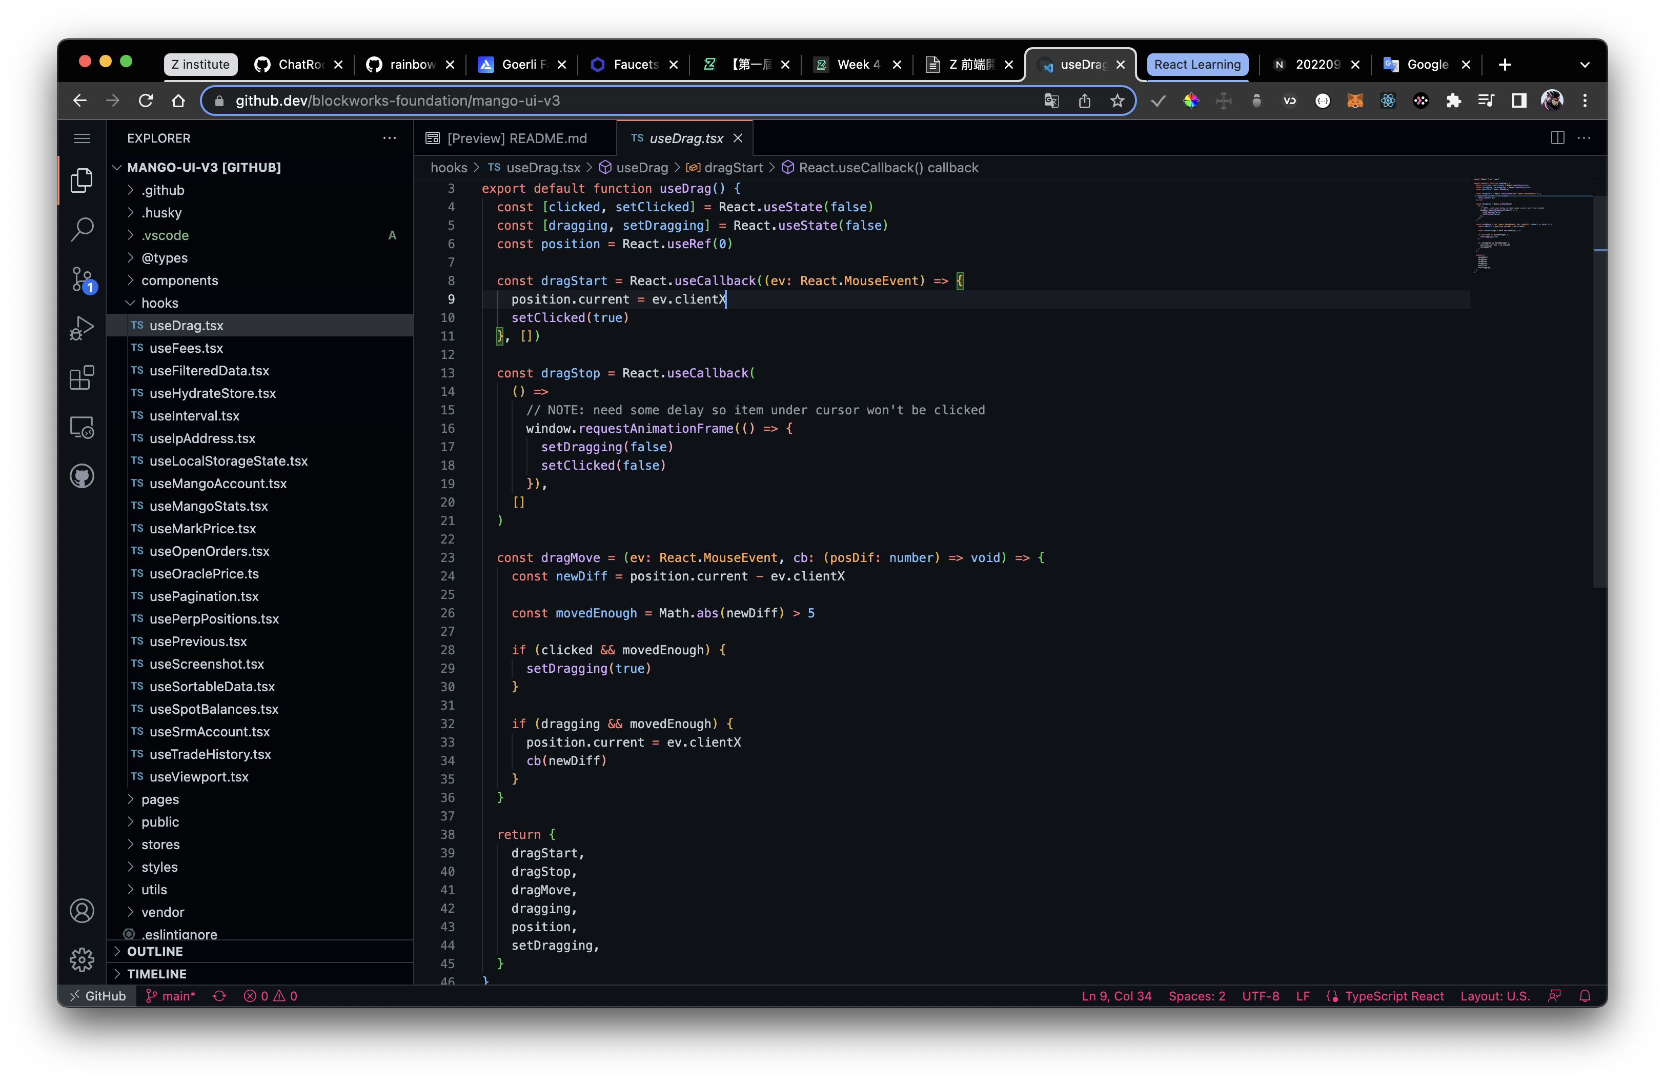Toggle the hamburger application menu
This screenshot has width=1665, height=1083.
(x=82, y=138)
